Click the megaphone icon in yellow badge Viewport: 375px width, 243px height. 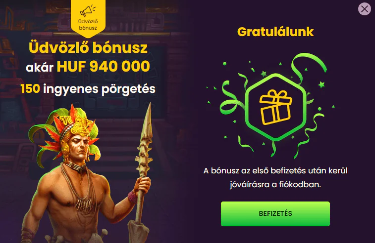(88, 11)
